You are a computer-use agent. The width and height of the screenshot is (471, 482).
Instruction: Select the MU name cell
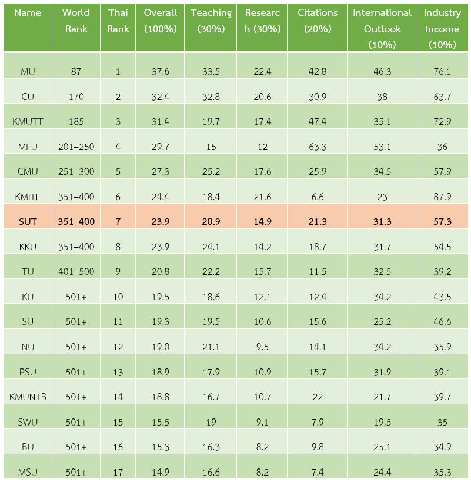tap(28, 72)
